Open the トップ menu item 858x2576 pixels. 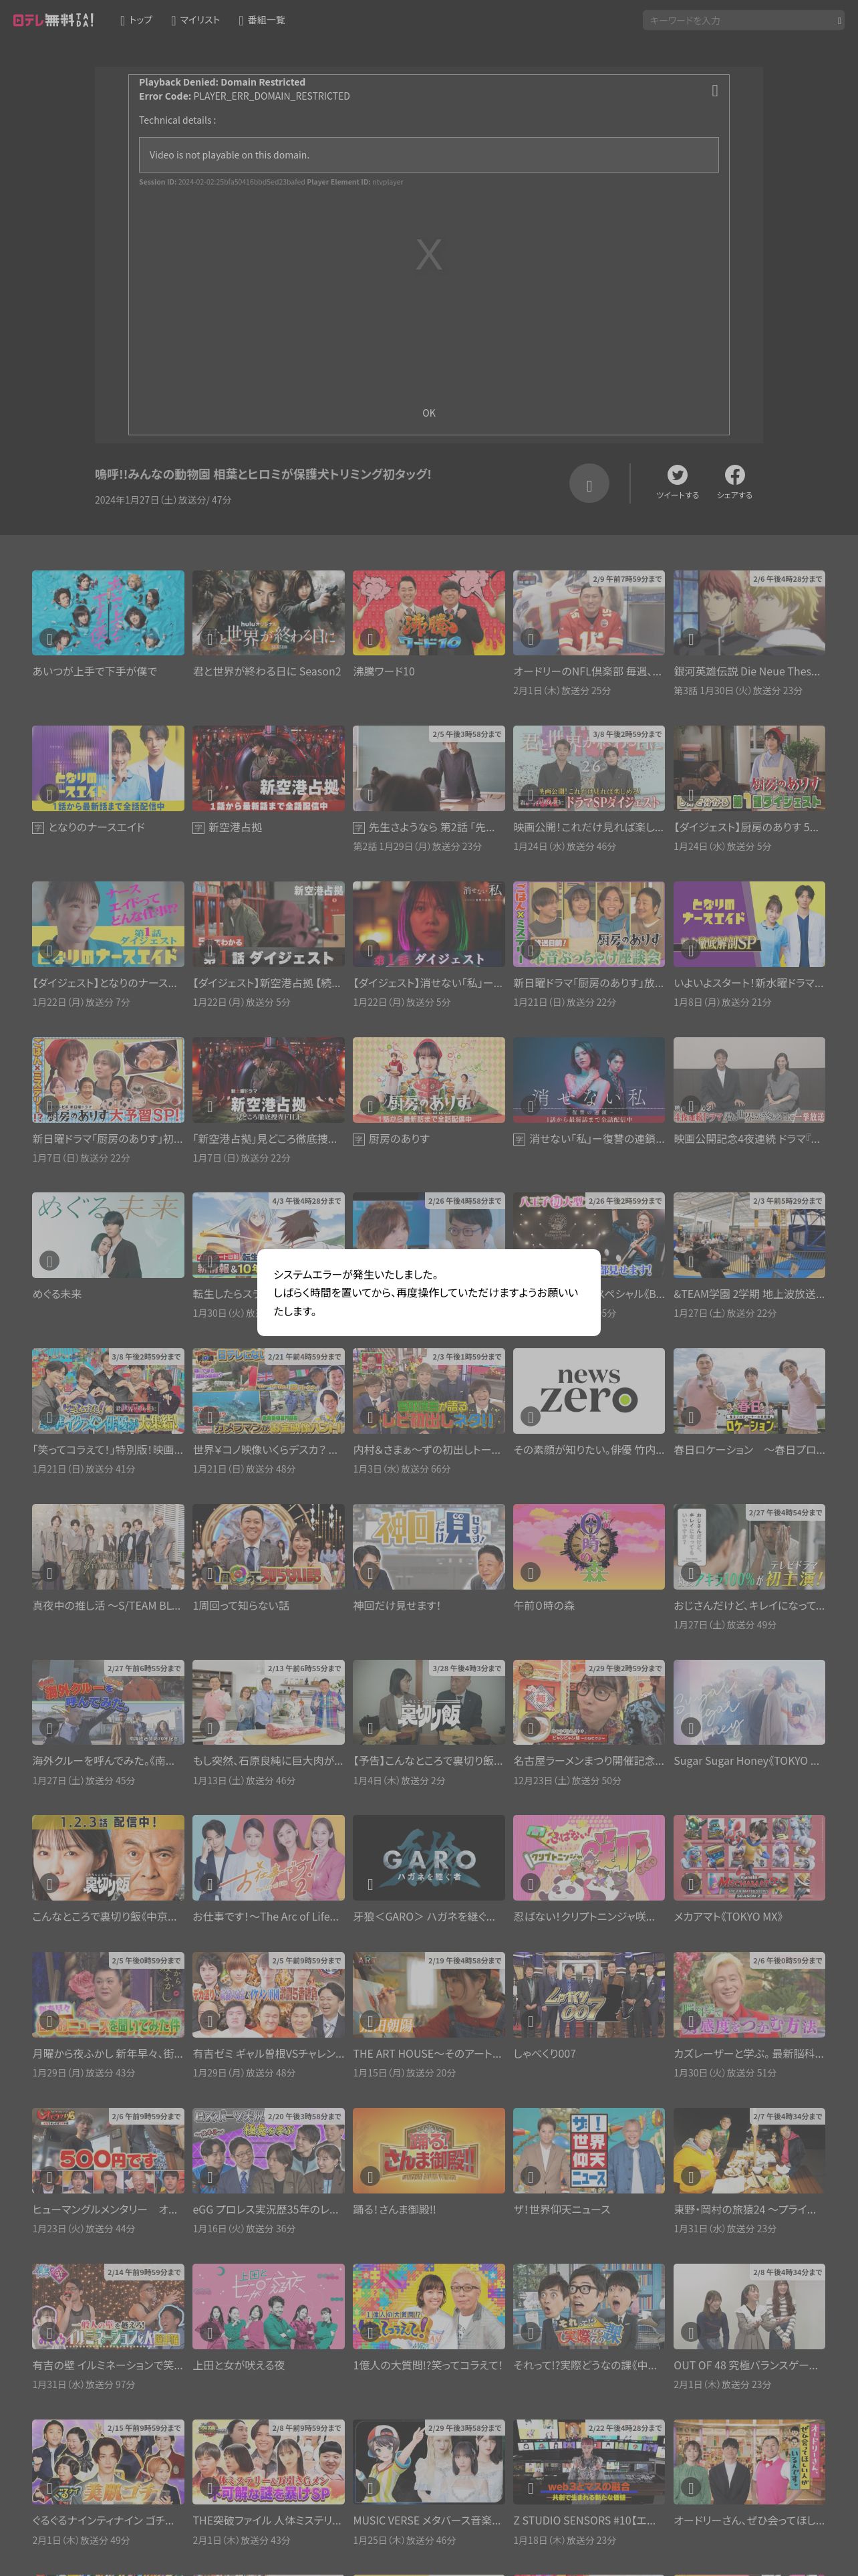coord(137,20)
